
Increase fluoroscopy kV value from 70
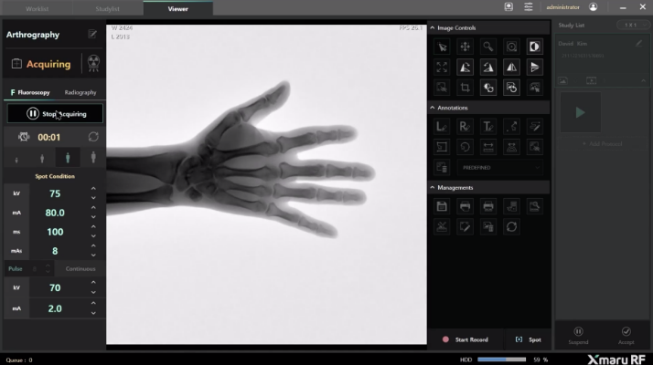[93, 283]
